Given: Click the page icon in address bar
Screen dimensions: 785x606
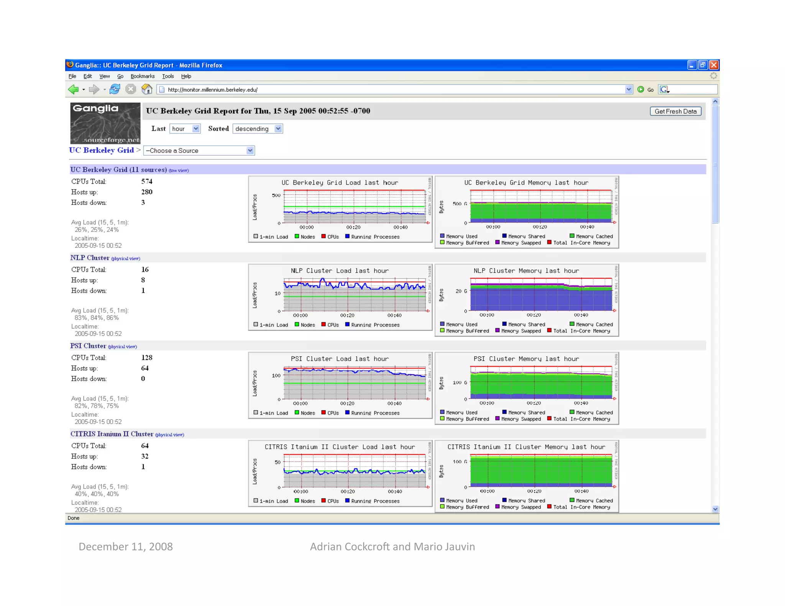Looking at the screenshot, I should point(162,90).
